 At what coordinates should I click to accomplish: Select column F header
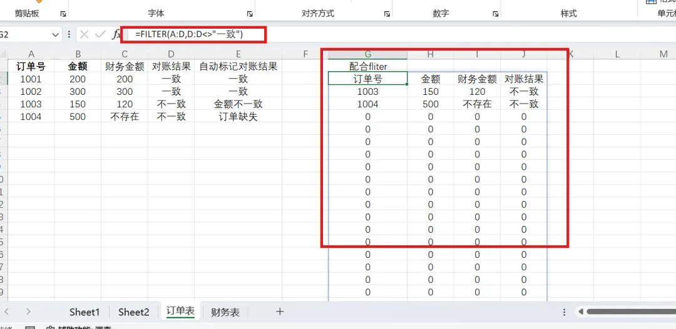tap(305, 54)
